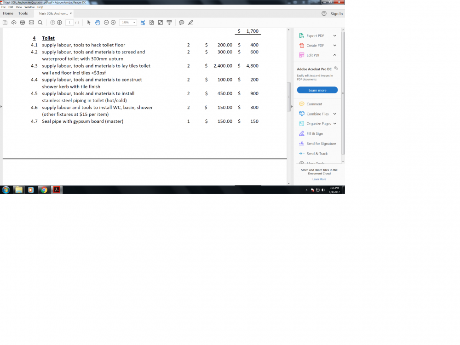Open the Windows Start menu

tap(6, 190)
